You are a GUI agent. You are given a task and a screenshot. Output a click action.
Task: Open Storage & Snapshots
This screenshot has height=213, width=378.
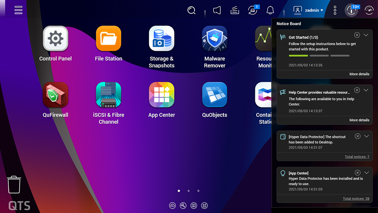pyautogui.click(x=162, y=38)
